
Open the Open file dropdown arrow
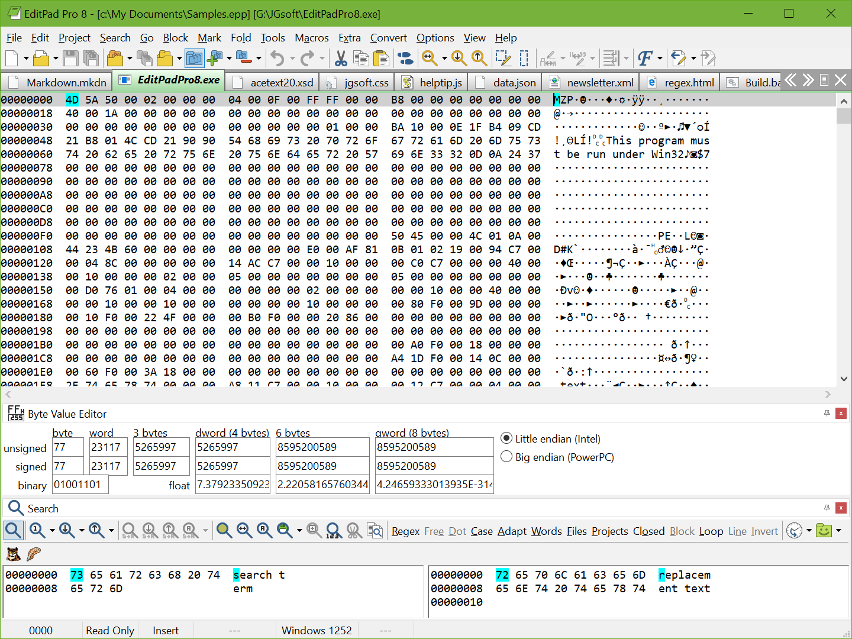point(56,58)
